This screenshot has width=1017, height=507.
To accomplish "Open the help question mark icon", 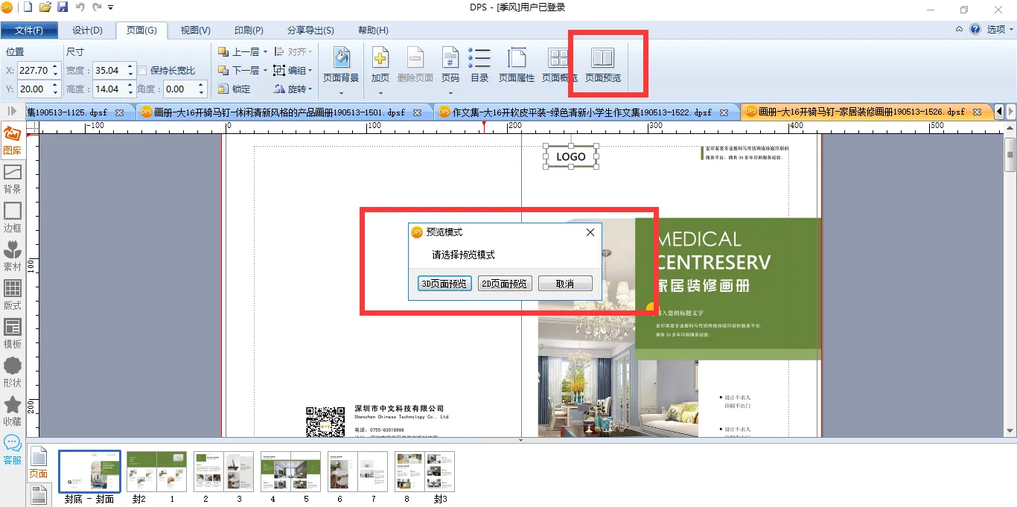I will [975, 29].
